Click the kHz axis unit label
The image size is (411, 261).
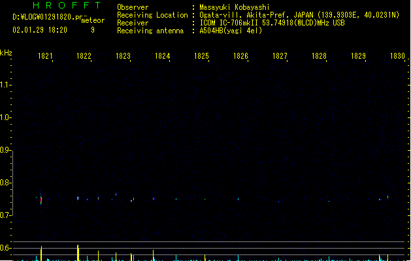pos(6,53)
